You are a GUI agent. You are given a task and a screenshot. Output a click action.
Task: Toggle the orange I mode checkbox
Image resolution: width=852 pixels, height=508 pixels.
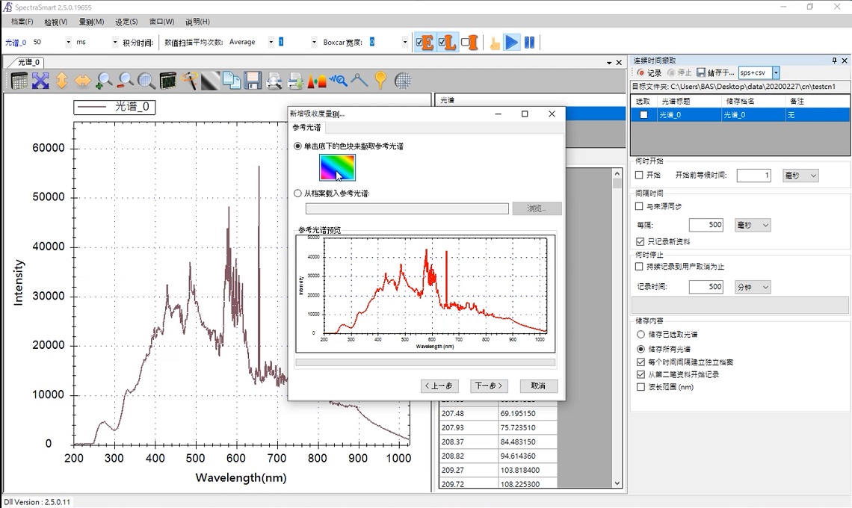click(469, 43)
